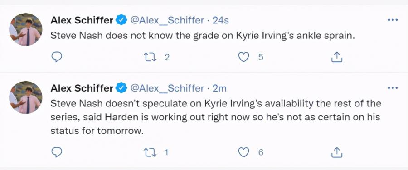Open Alex Schiffer avatar on second tweet
408x170 pixels.
[x=25, y=97]
